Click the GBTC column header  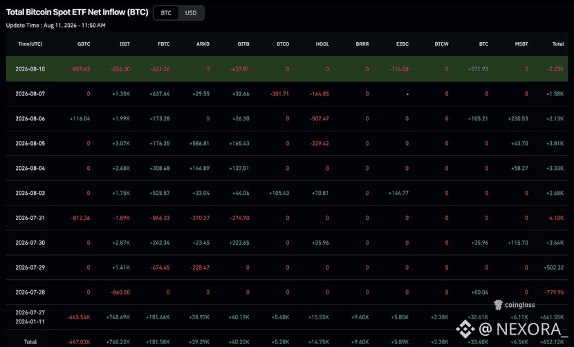tap(84, 44)
